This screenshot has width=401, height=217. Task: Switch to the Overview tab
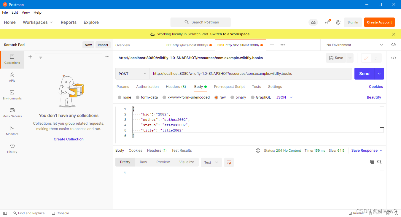122,45
